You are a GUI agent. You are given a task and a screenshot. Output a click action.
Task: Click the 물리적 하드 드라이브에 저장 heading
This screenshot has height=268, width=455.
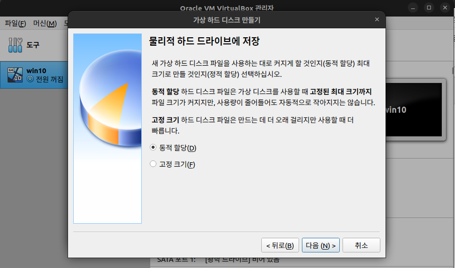204,41
